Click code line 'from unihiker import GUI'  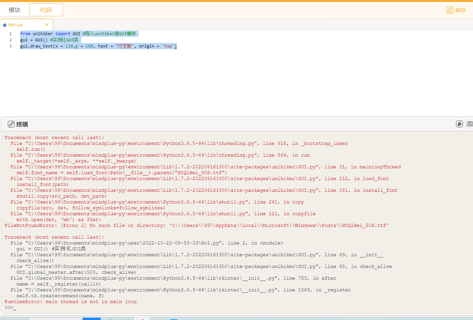tap(79, 34)
